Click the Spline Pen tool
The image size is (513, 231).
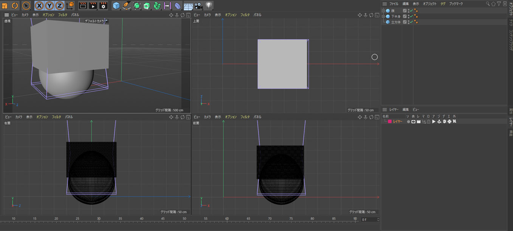(x=126, y=6)
